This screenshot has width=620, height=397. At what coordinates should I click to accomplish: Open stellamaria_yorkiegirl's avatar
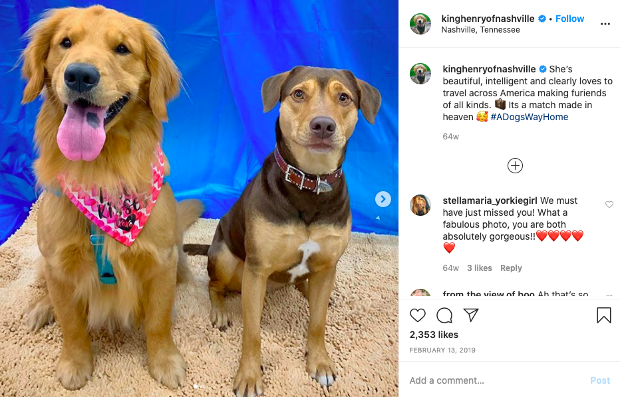point(420,205)
